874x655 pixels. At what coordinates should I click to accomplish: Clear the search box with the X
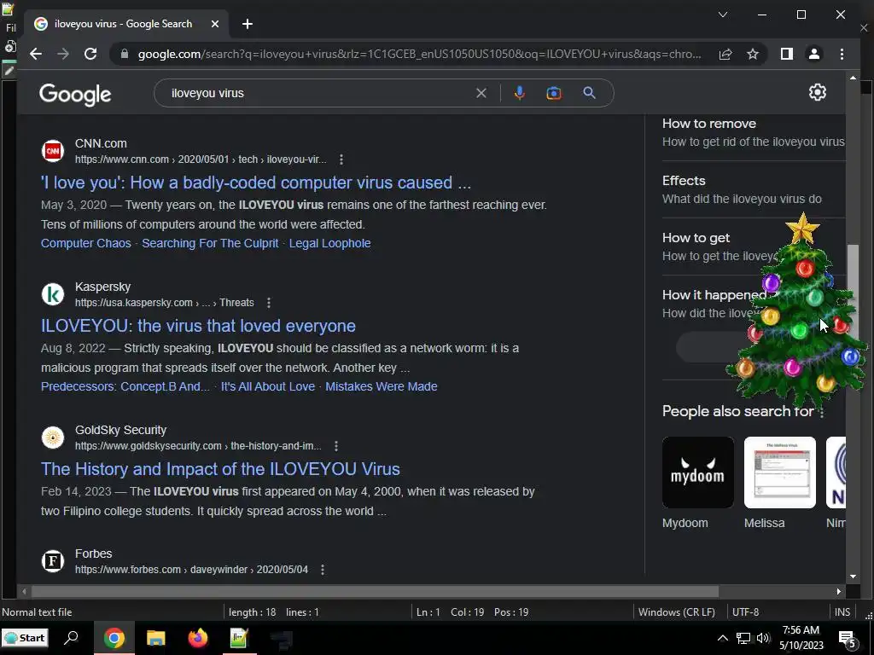click(x=481, y=93)
